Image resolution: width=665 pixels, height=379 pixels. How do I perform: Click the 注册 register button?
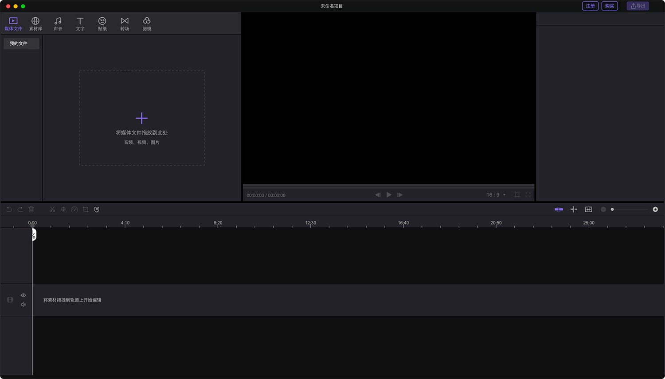tap(590, 6)
